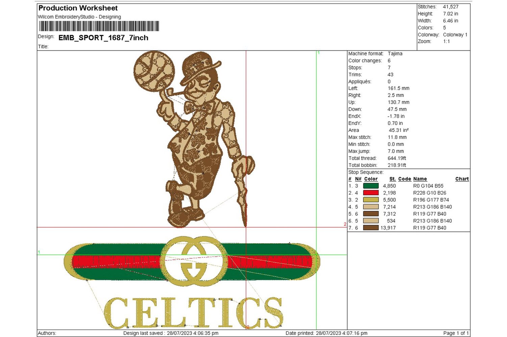The width and height of the screenshot is (507, 337).
Task: Select min stitch value '0.0 mm'
Action: (x=396, y=144)
